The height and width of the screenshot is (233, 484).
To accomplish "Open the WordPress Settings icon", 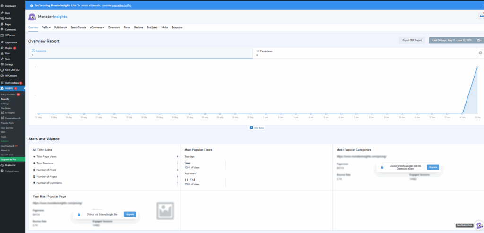I will (2, 64).
